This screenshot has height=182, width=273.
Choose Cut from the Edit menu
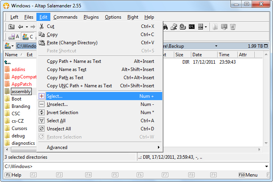pyautogui.click(x=100, y=26)
